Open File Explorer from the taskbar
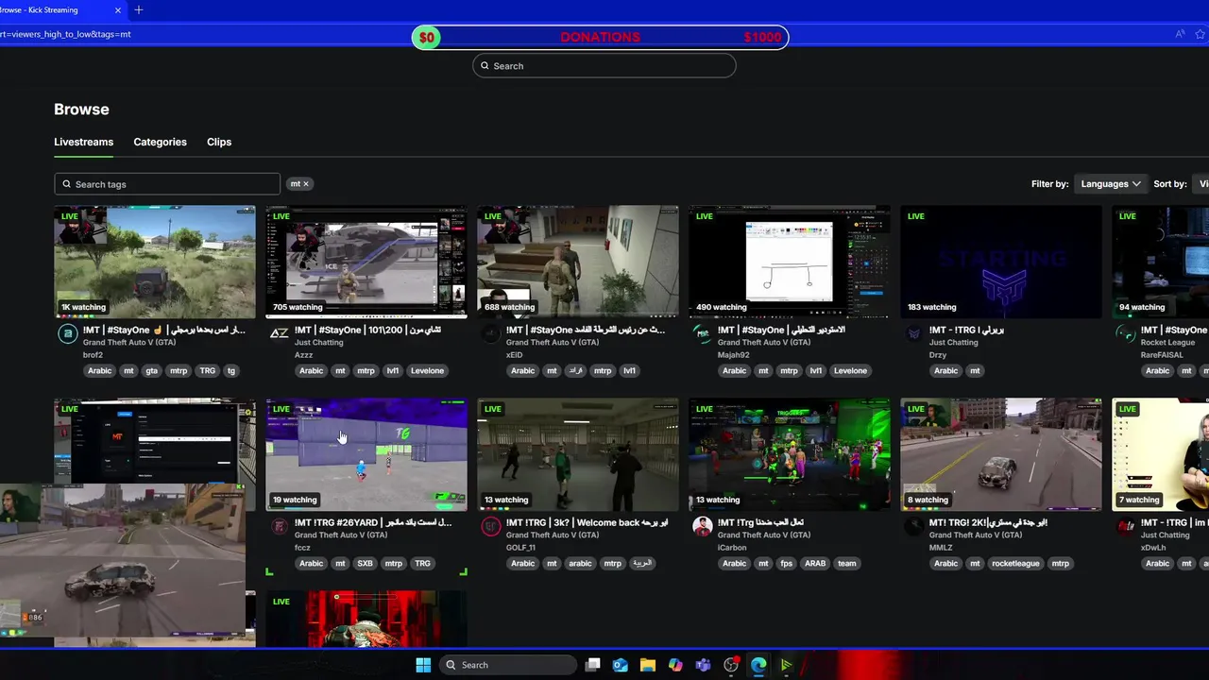 coord(648,665)
